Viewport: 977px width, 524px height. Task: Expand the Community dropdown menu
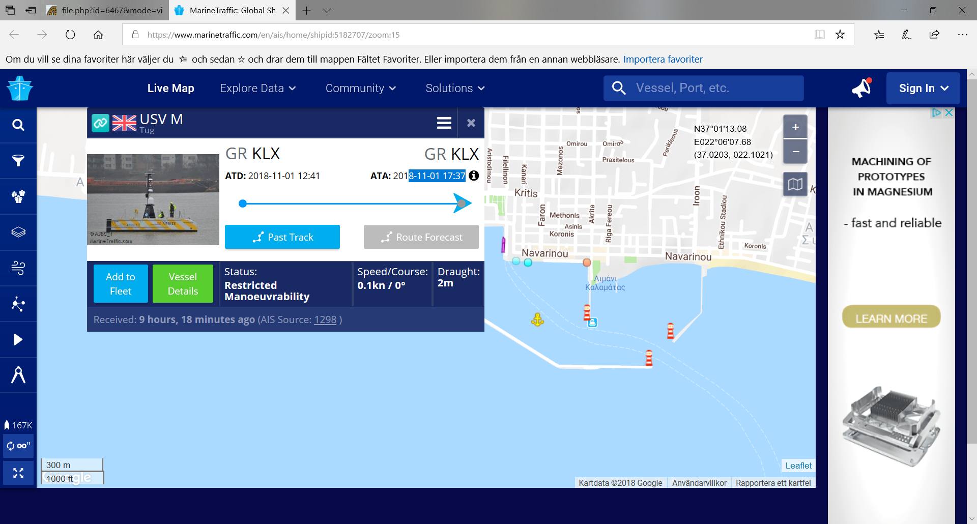pos(360,88)
